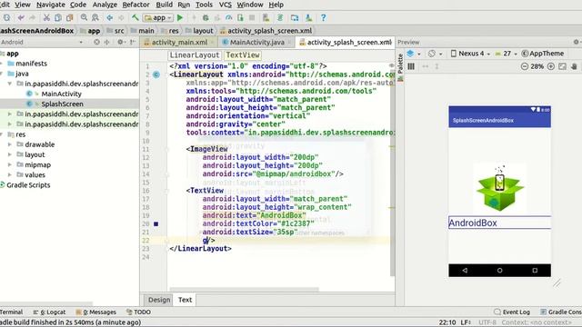This screenshot has width=582, height=327.
Task: Click the Sync Project with Gradle icon
Action: click(x=280, y=17)
